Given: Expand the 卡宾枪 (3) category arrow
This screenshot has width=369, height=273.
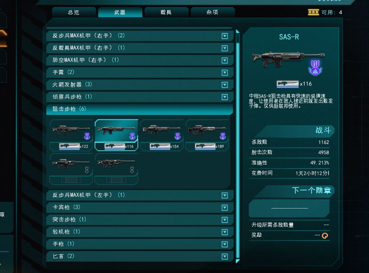Looking at the screenshot, I should [225, 208].
